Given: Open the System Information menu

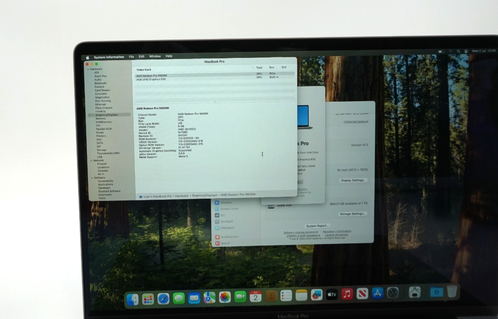Looking at the screenshot, I should point(109,57).
